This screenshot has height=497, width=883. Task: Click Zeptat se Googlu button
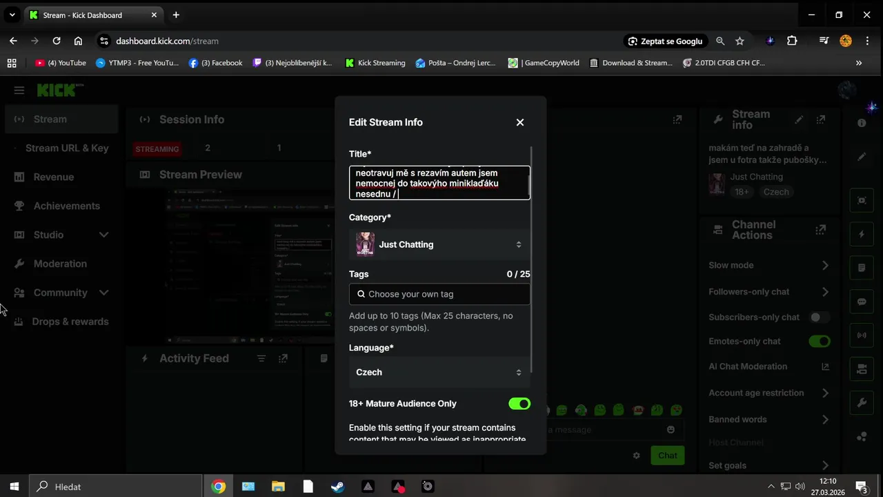pos(664,41)
